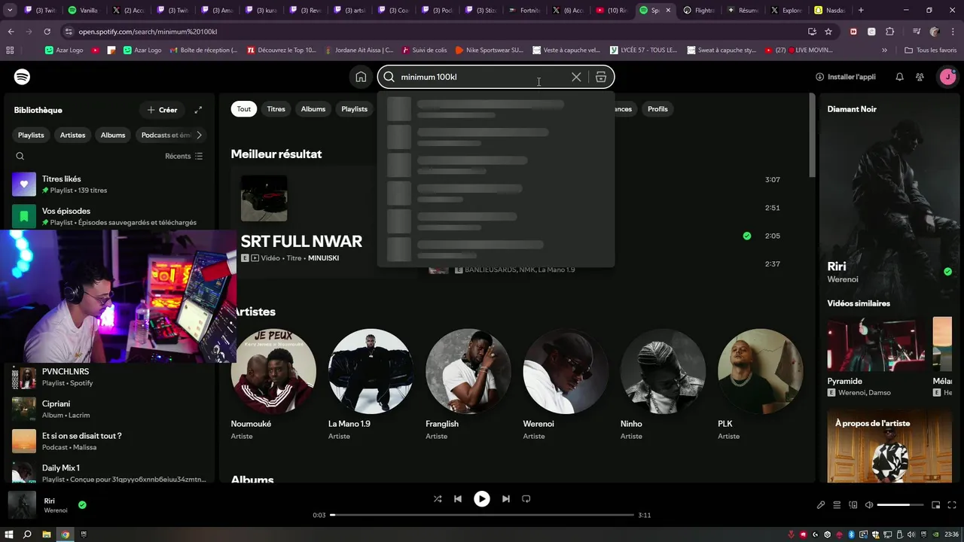Image resolution: width=964 pixels, height=542 pixels.
Task: Open SRT FULL NWAR best result thumbnail
Action: point(264,199)
